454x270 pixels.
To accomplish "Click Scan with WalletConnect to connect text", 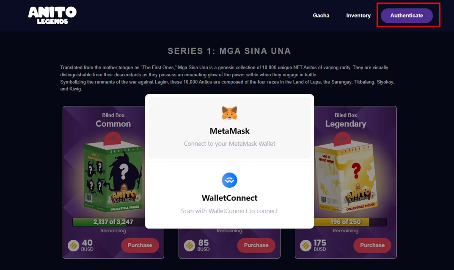I will click(229, 211).
